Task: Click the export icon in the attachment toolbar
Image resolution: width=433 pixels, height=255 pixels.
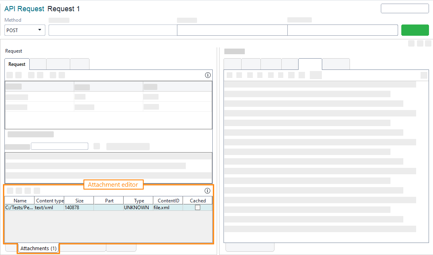Action: click(37, 190)
